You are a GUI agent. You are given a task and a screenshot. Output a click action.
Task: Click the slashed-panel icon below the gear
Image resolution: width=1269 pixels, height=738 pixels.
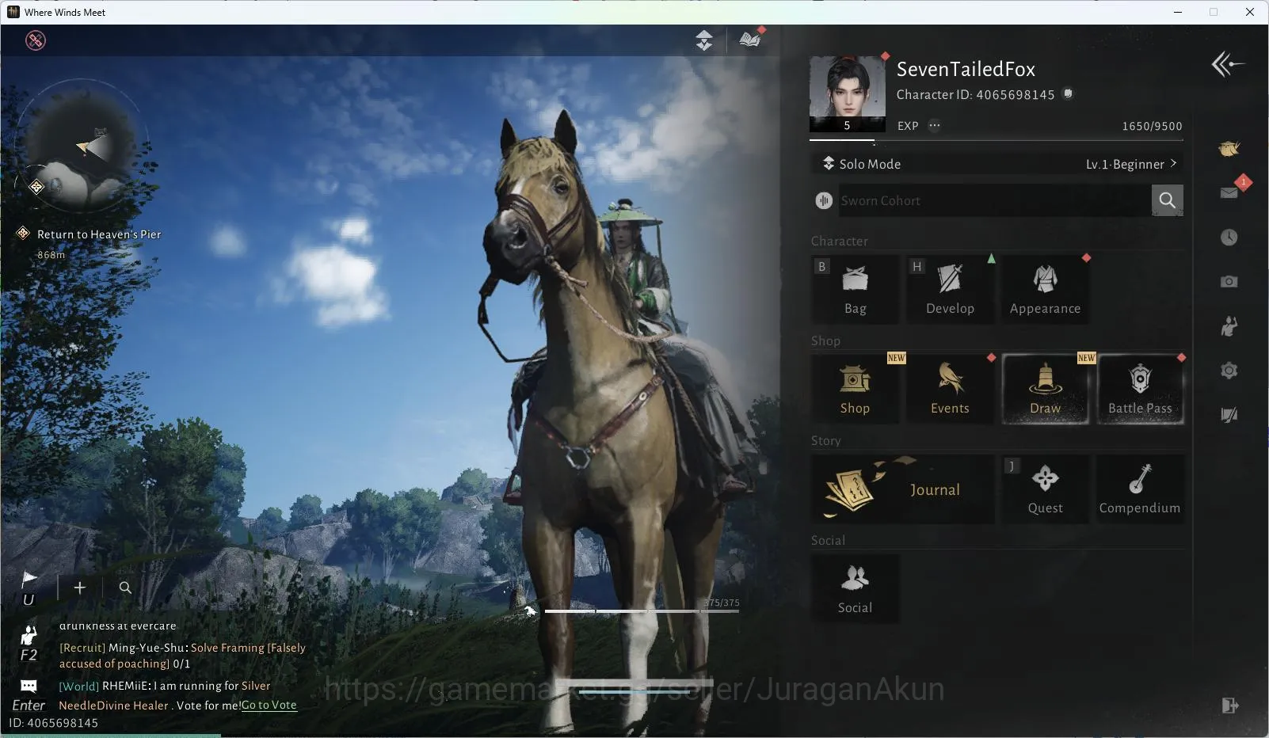coord(1229,414)
